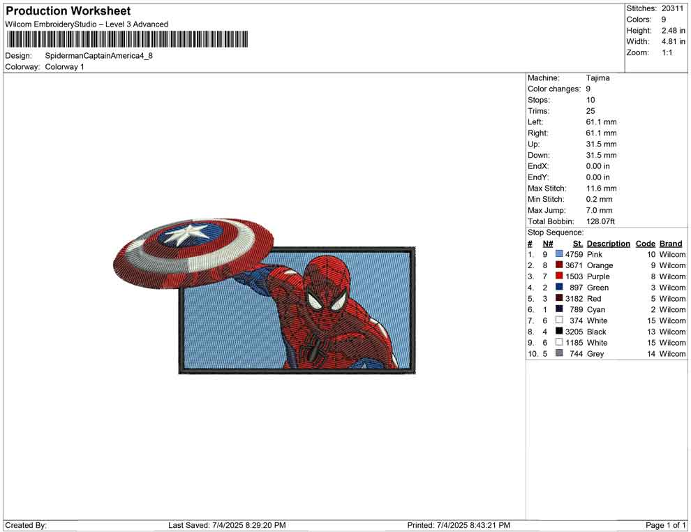This screenshot has height=532, width=691.
Task: Click the Orange color swatch in row 2
Action: pos(559,265)
